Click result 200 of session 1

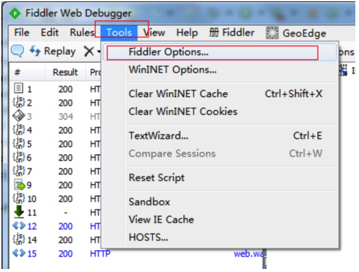(x=65, y=89)
